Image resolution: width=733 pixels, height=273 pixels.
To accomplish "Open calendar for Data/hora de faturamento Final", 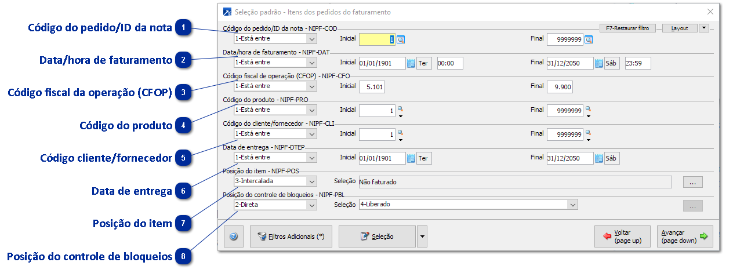I will [599, 63].
